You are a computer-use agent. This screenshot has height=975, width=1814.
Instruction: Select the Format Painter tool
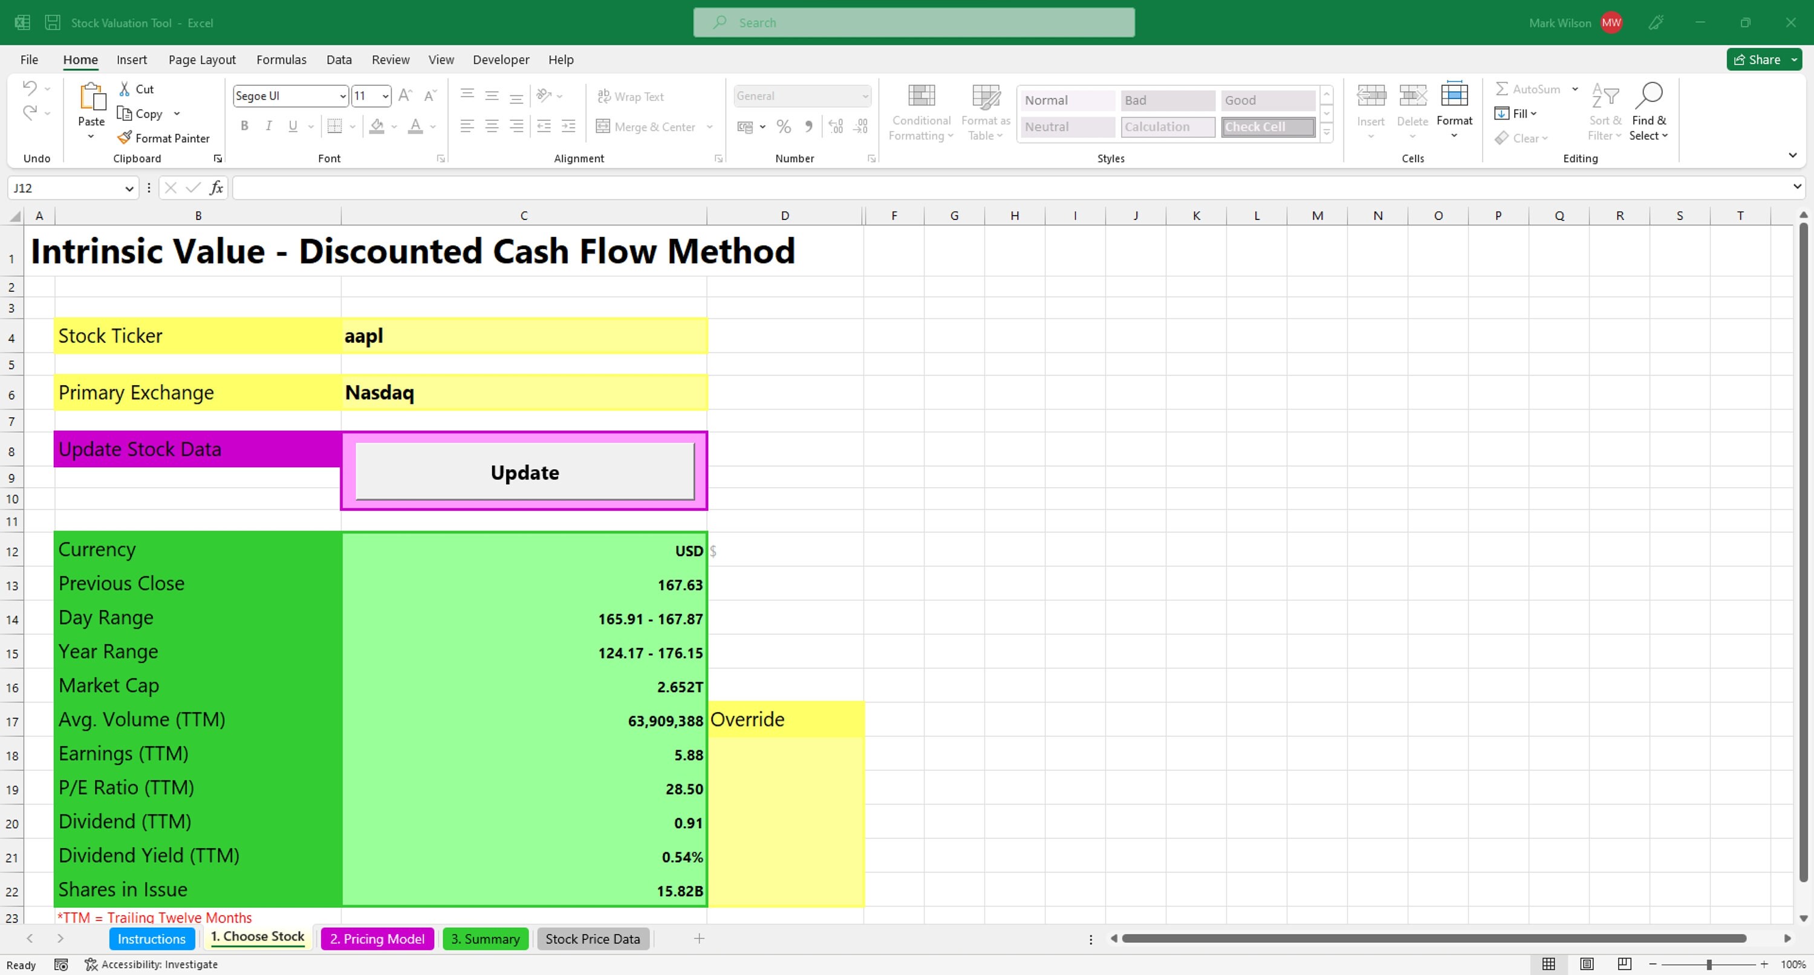click(163, 138)
